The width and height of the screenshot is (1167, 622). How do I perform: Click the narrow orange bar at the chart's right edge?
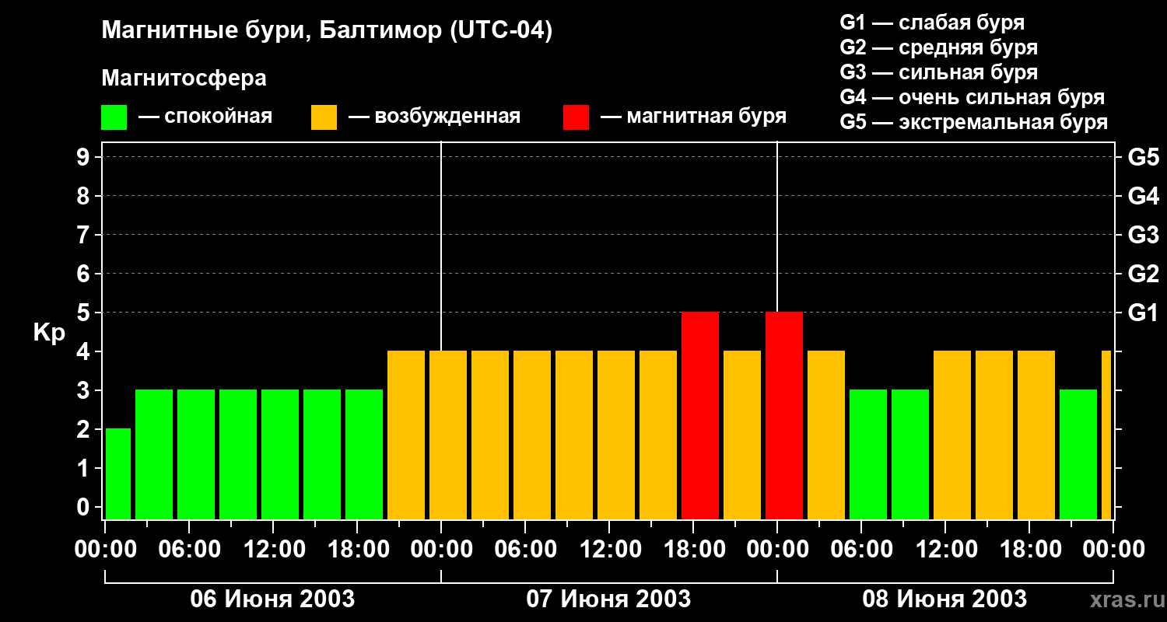tap(1106, 435)
